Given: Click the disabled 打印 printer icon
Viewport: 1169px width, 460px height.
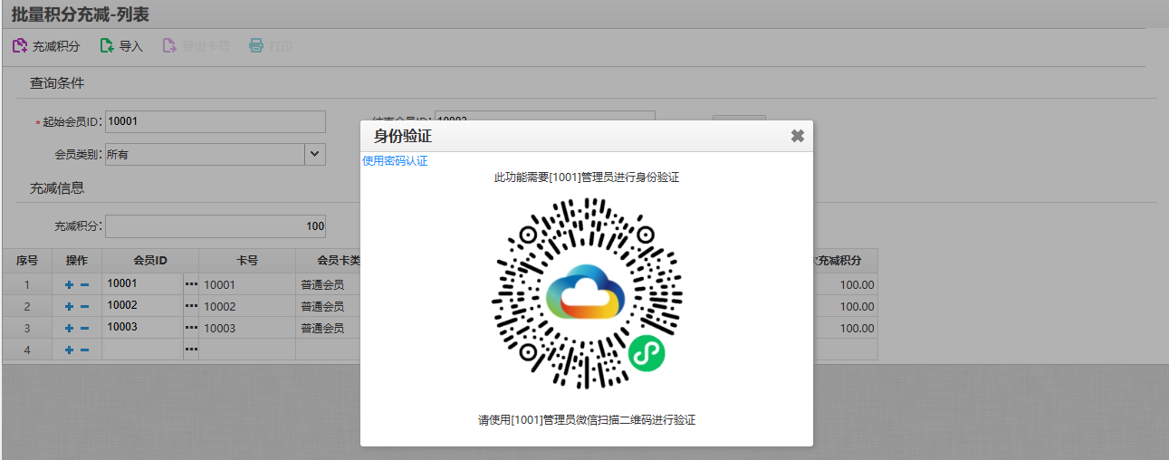Looking at the screenshot, I should pos(256,45).
